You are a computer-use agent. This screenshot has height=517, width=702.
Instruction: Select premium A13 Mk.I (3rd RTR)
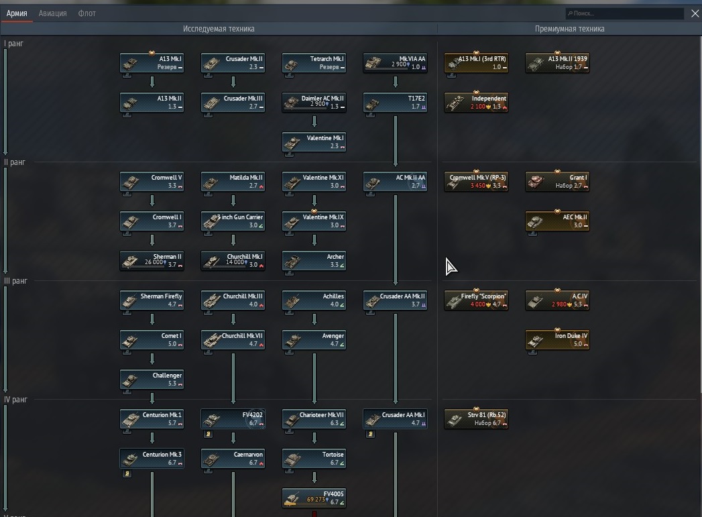[x=476, y=63]
